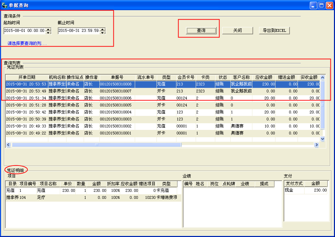Image resolution: width=335 pixels, height=237 pixels.
Task: Select row with 单据号 001201508310008
Action: click(162, 84)
